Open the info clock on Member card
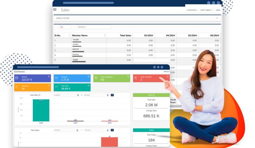This screenshot has height=148, width=255. 49,76
